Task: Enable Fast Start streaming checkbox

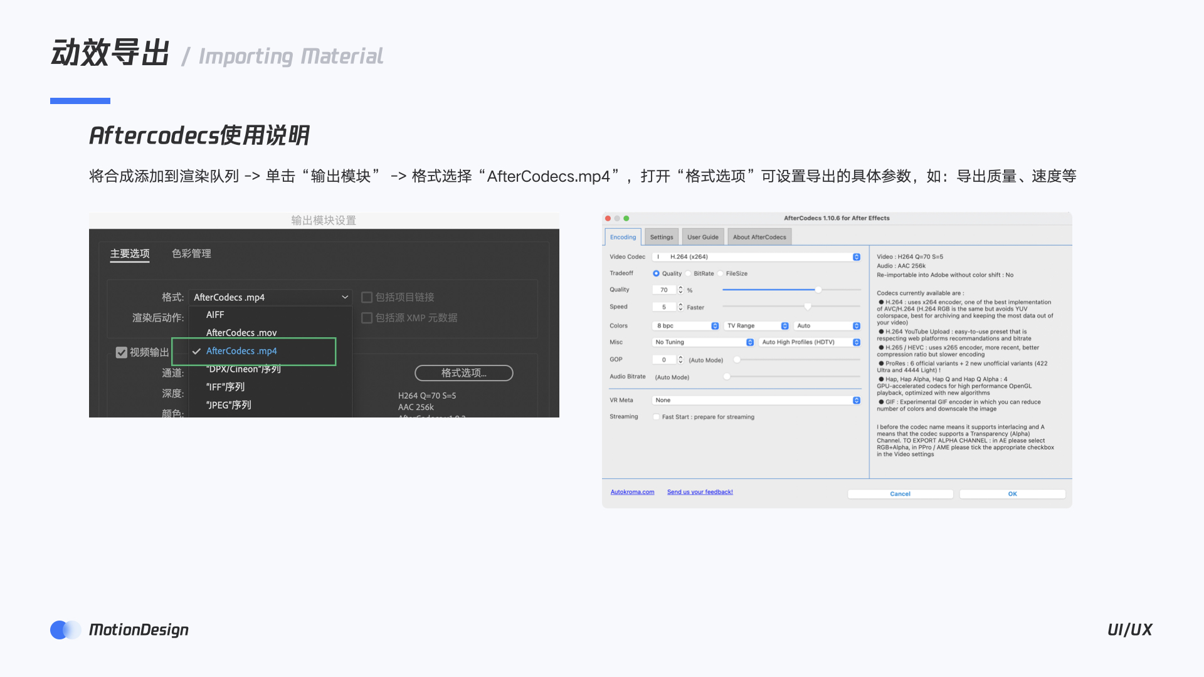Action: [x=656, y=417]
